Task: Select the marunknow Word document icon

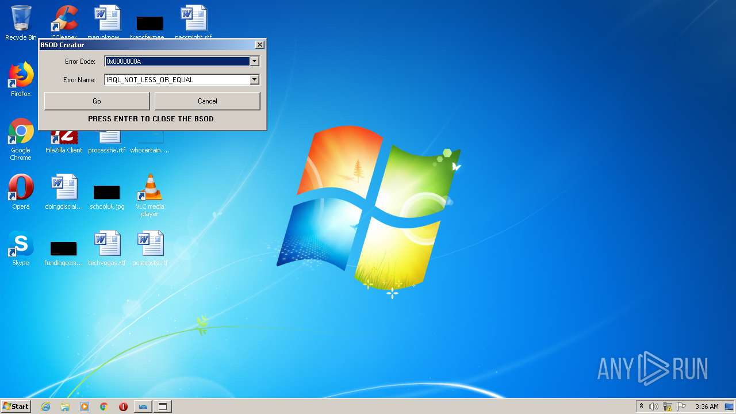Action: 107,21
